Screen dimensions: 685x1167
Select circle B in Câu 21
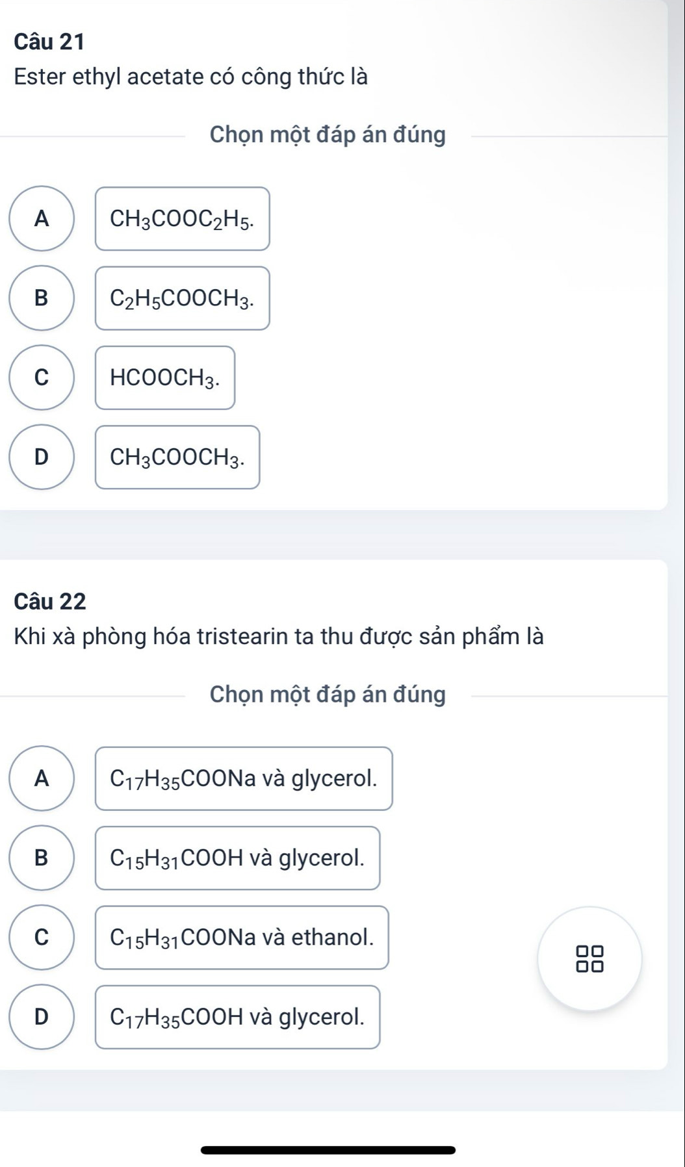coord(42,298)
